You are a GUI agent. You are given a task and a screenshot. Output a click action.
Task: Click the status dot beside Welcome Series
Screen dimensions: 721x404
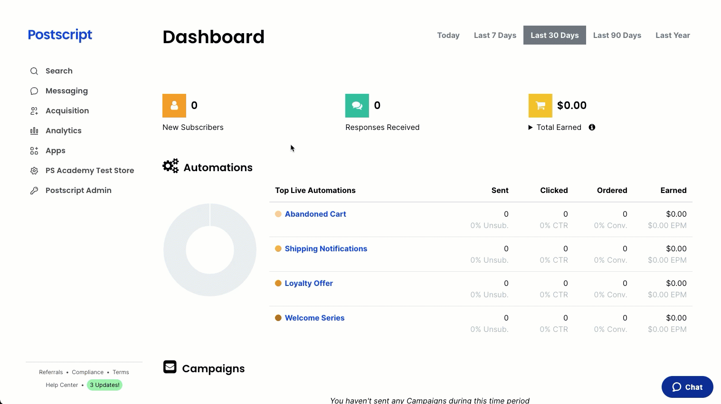[278, 318]
